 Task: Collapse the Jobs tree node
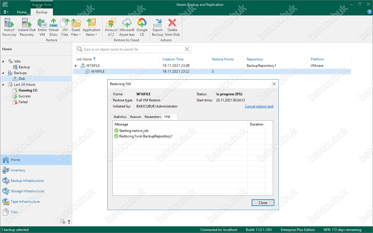3,61
